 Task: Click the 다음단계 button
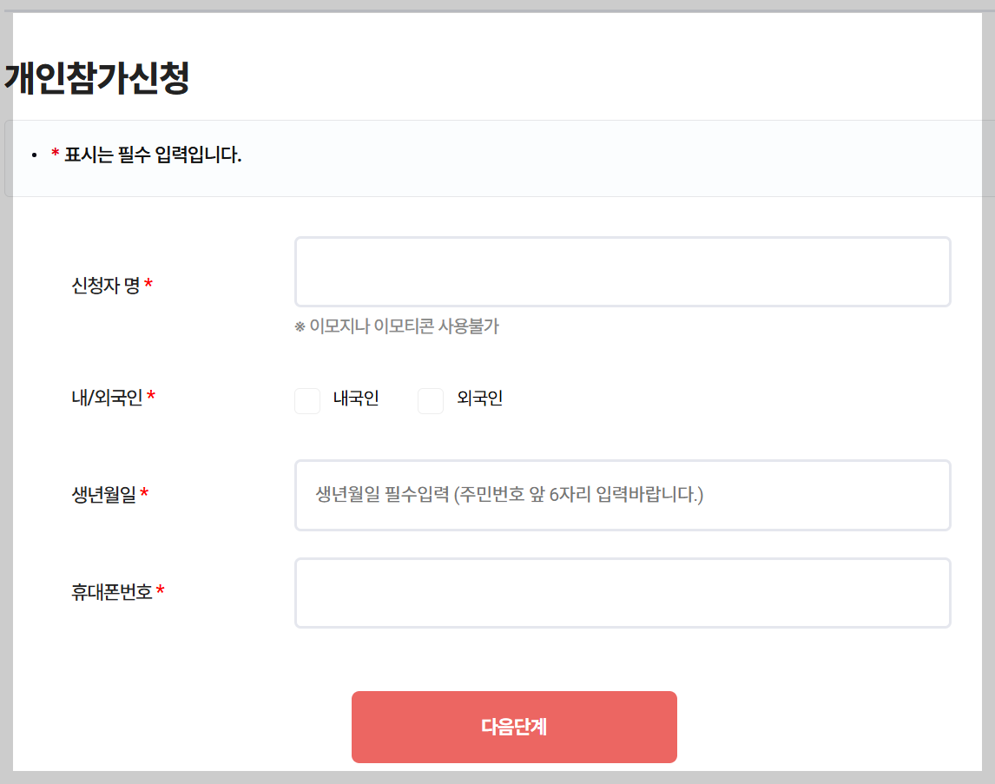[x=513, y=727]
